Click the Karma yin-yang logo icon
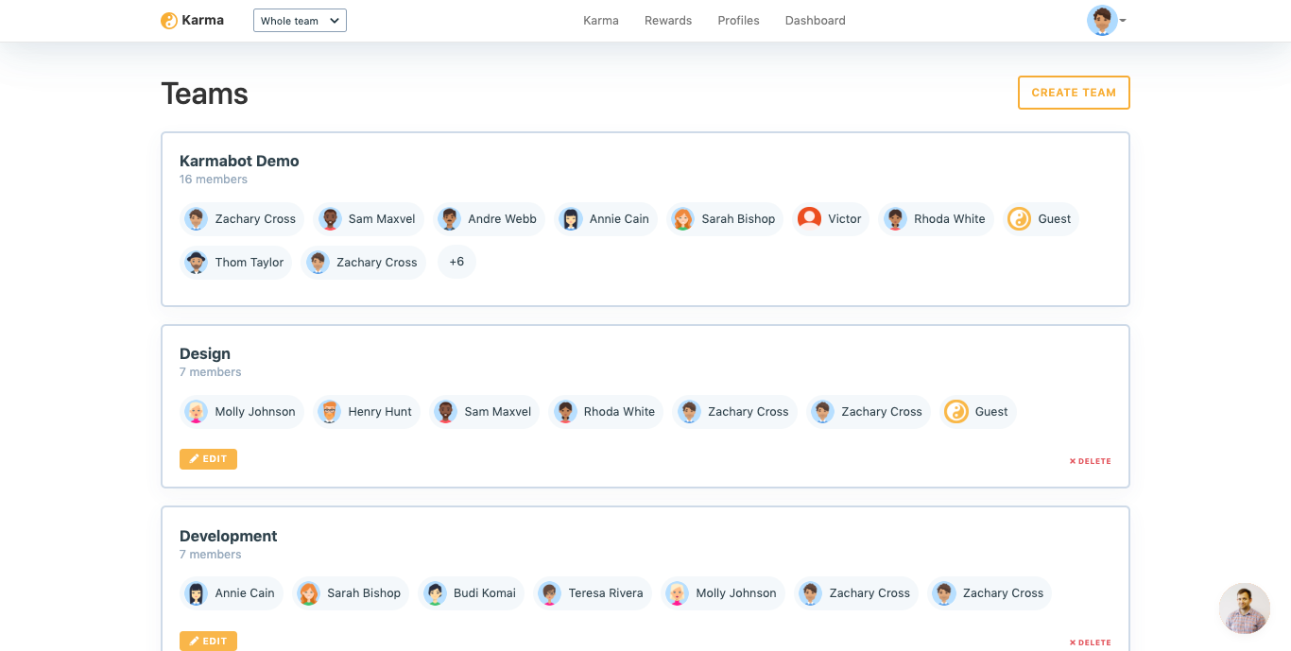 tap(169, 21)
